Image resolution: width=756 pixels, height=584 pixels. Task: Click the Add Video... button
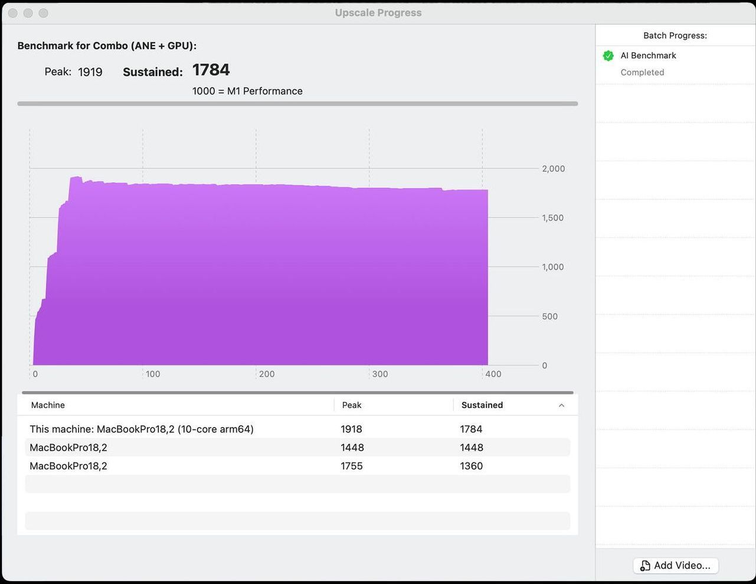click(676, 566)
